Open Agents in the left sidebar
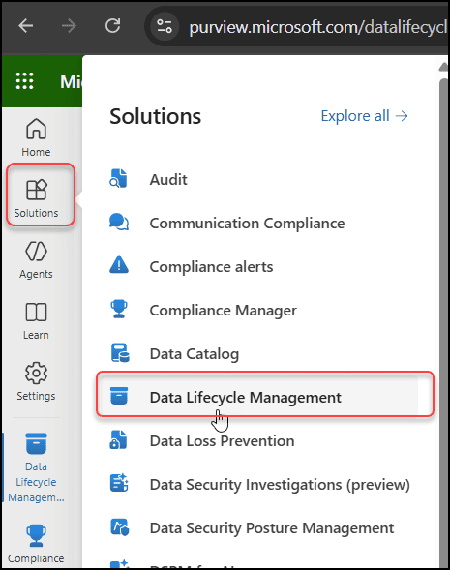The height and width of the screenshot is (570, 450). [36, 259]
